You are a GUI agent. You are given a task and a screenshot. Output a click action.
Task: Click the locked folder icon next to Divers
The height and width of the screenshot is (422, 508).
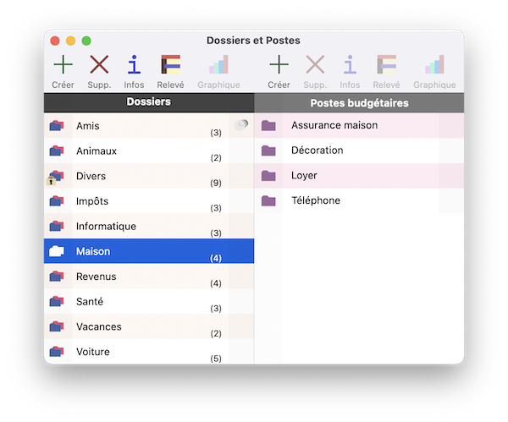[x=55, y=178]
